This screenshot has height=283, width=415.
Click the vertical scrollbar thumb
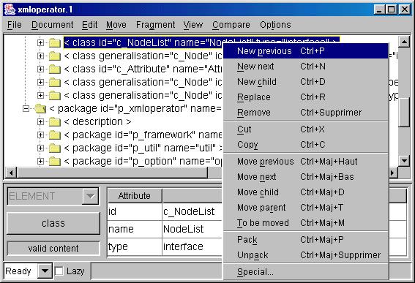(404, 113)
